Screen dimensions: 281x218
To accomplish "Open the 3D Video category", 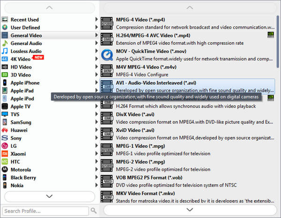I will point(50,75).
